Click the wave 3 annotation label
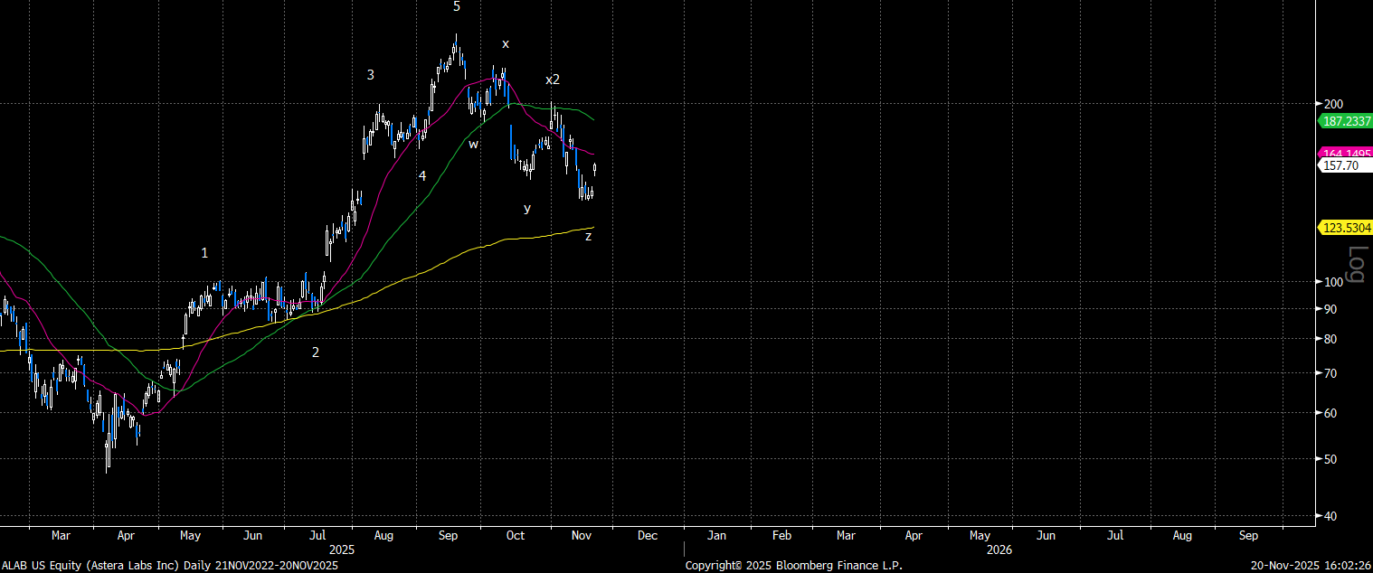 pos(371,75)
